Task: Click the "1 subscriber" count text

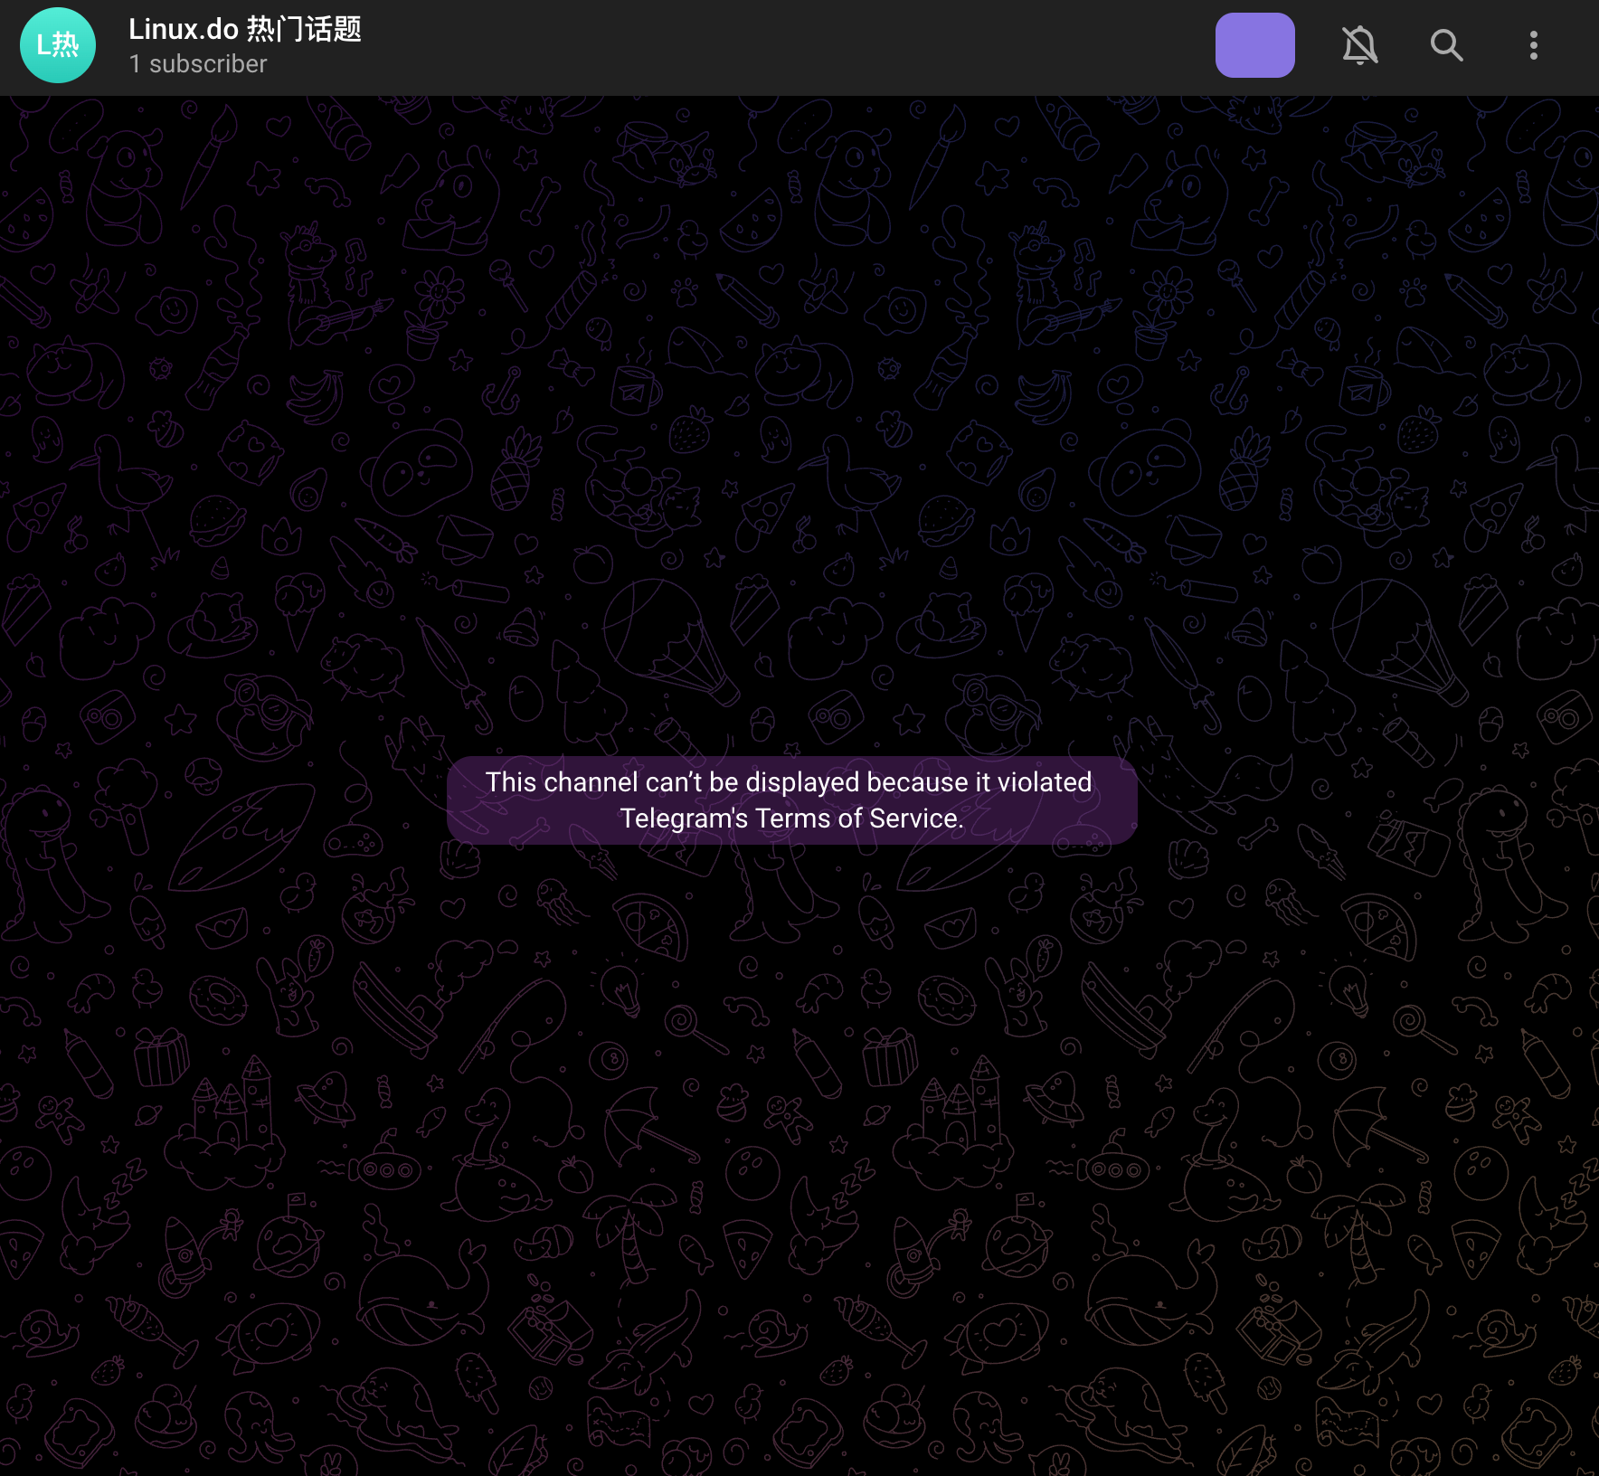Action: (197, 64)
